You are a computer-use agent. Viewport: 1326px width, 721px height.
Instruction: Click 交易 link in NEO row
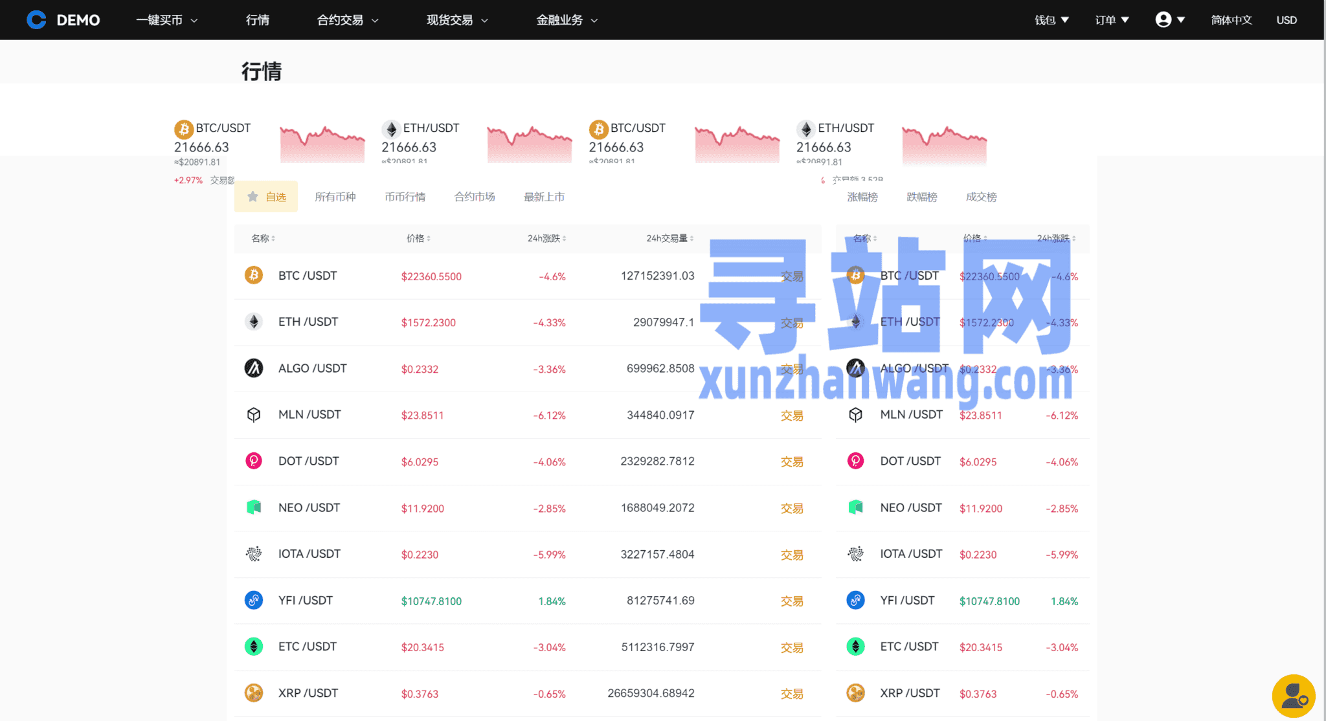792,508
